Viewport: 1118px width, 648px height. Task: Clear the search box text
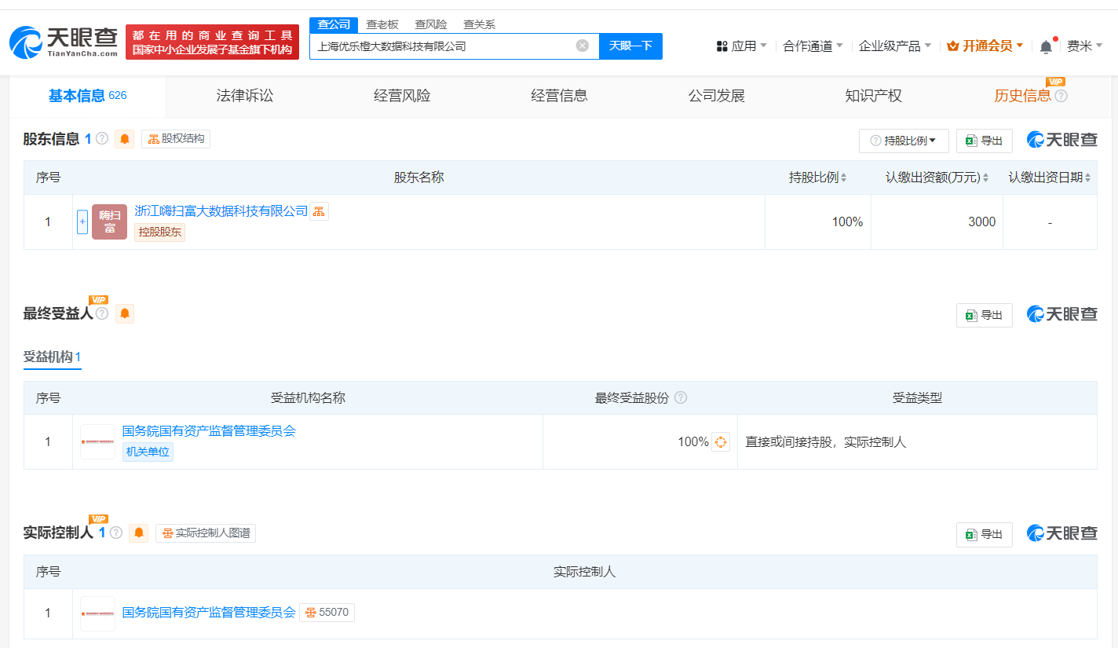click(x=583, y=46)
